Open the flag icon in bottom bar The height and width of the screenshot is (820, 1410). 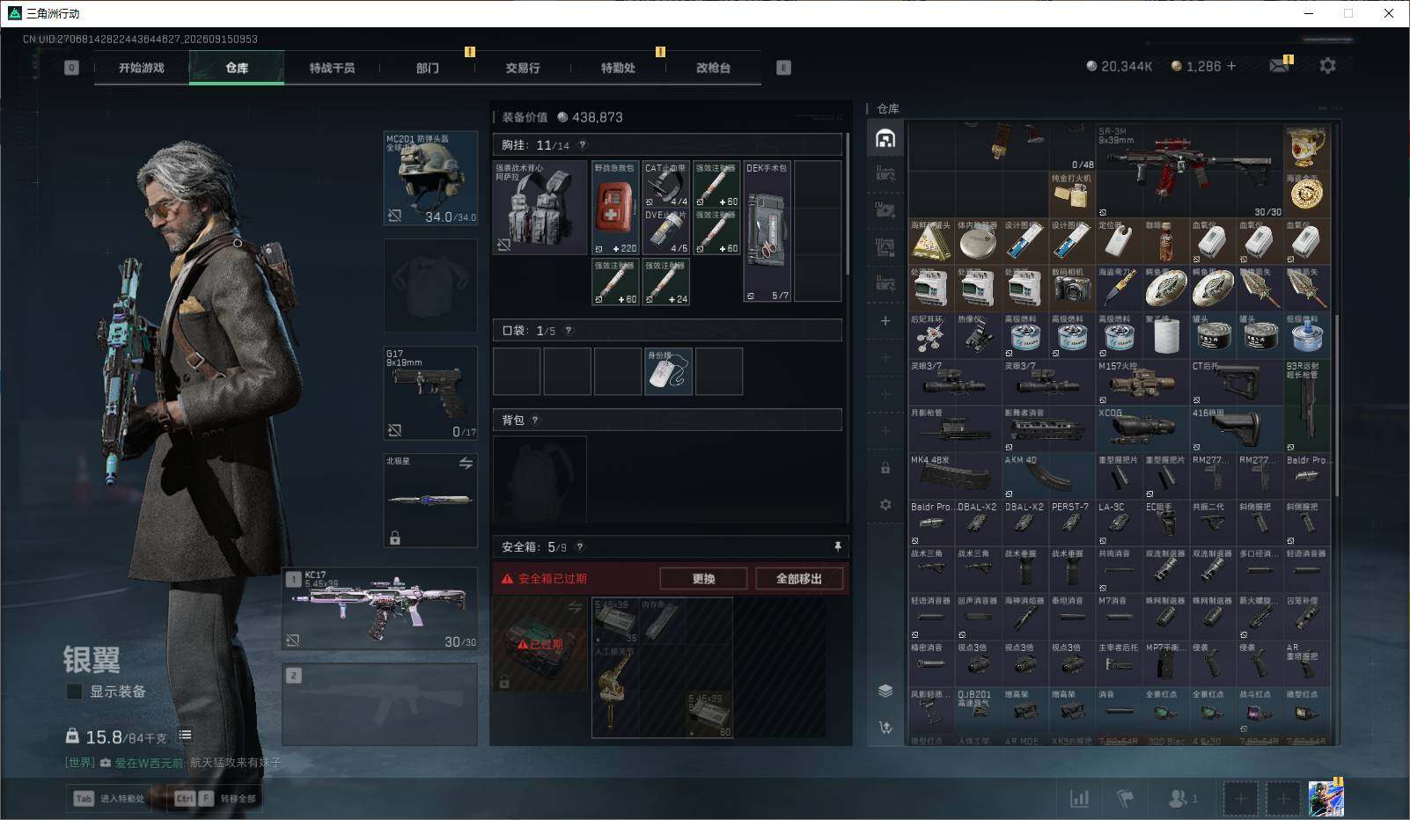tap(1125, 798)
